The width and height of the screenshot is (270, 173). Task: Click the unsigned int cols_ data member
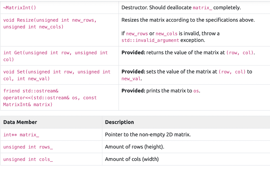tap(28, 159)
